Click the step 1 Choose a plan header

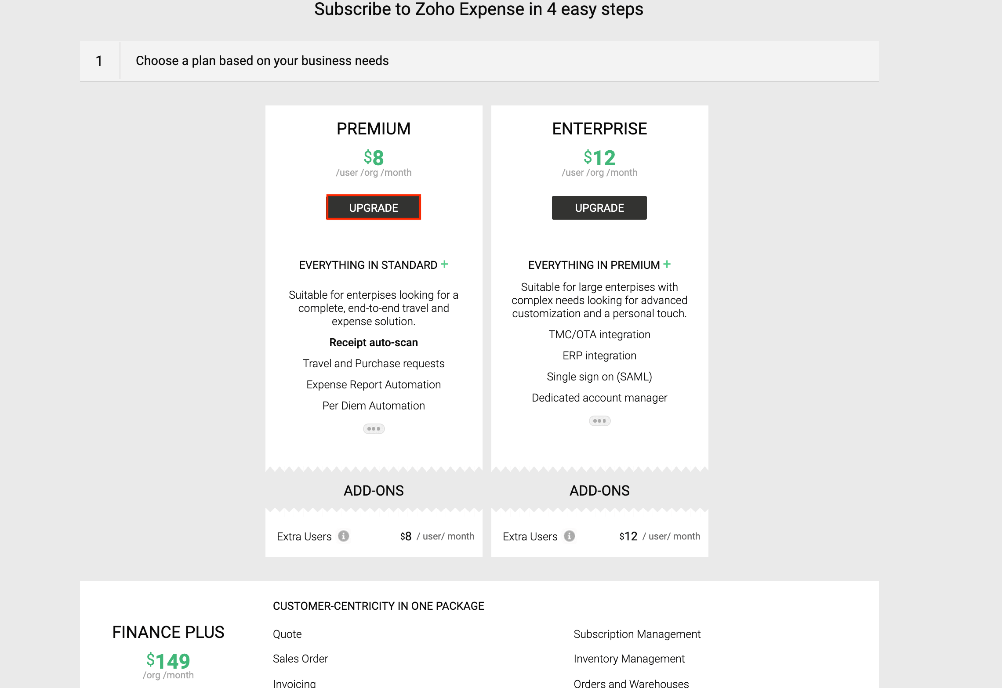tap(262, 61)
